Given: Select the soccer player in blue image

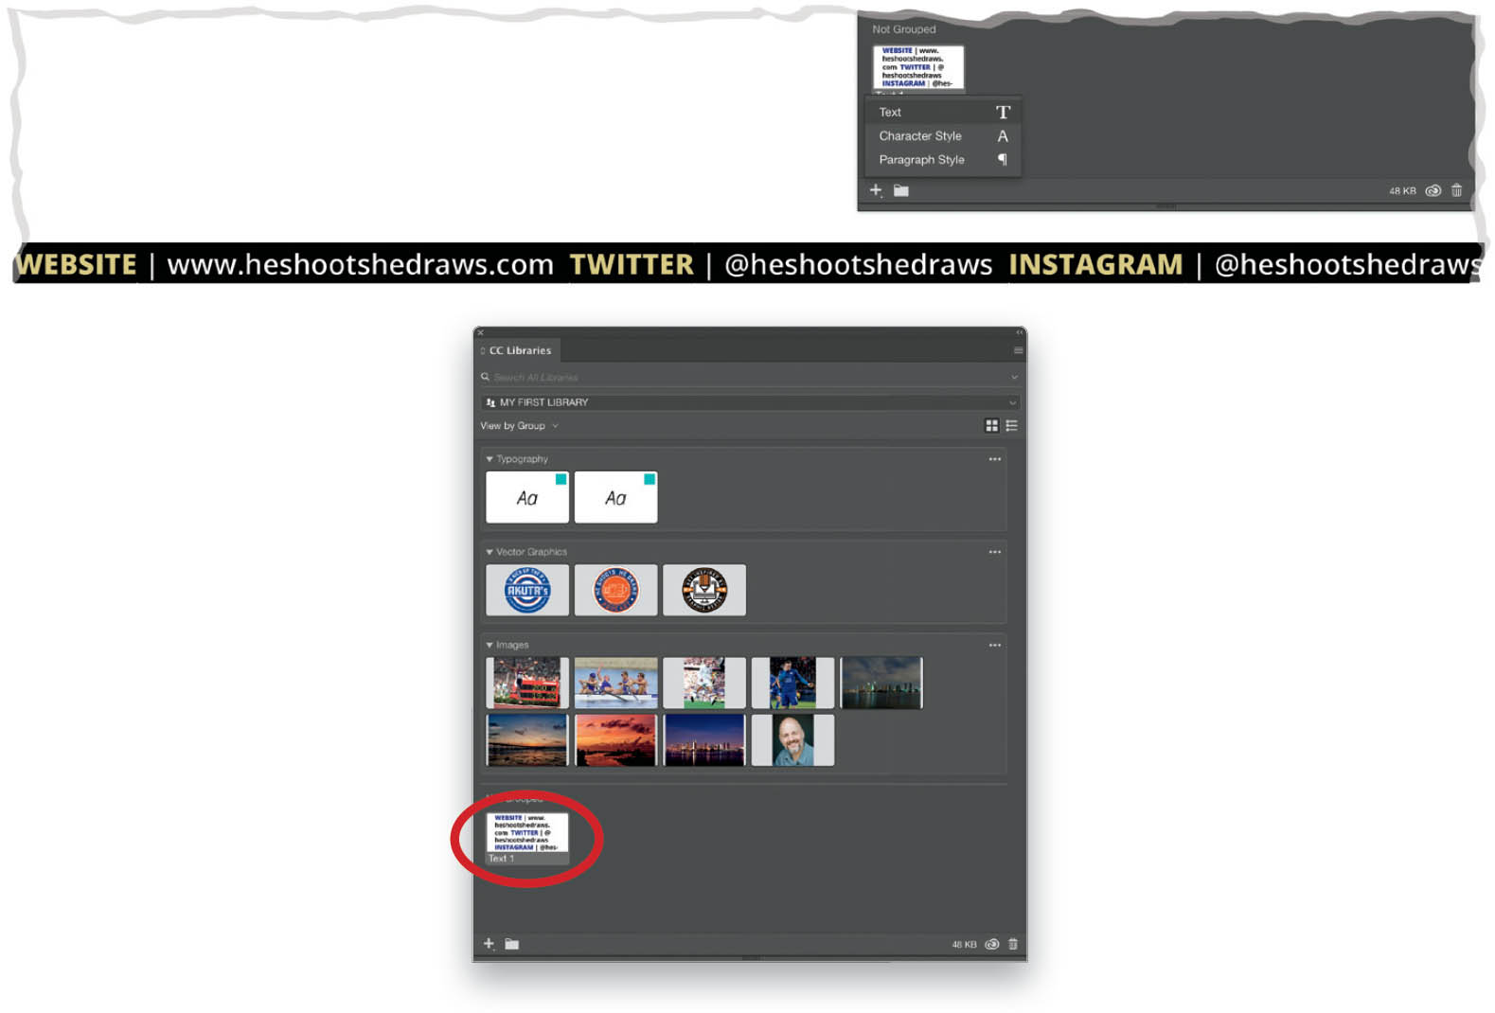Looking at the screenshot, I should click(792, 683).
